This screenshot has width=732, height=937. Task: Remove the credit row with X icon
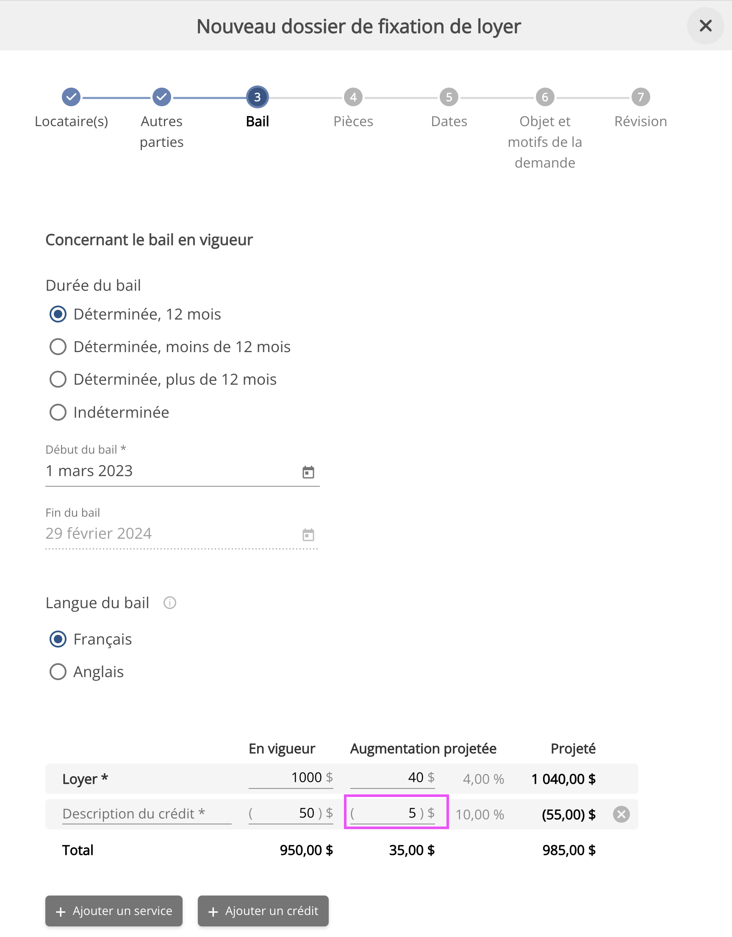[621, 814]
